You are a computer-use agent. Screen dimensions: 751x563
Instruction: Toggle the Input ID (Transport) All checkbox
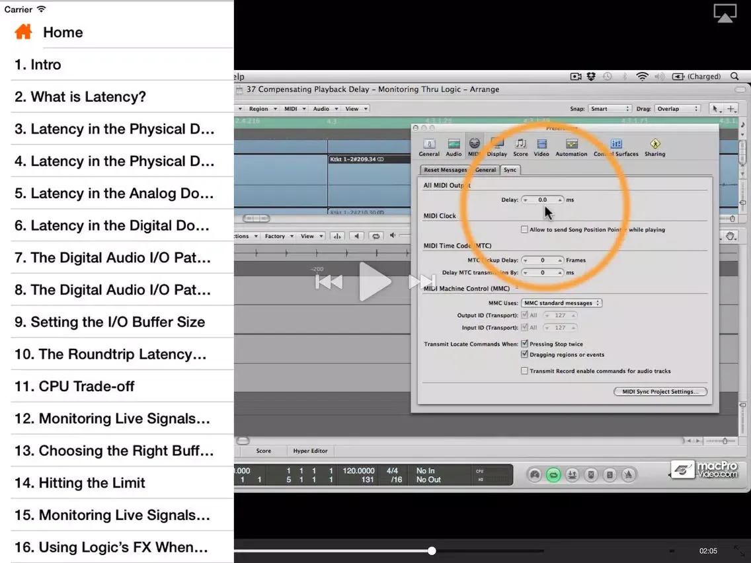524,328
